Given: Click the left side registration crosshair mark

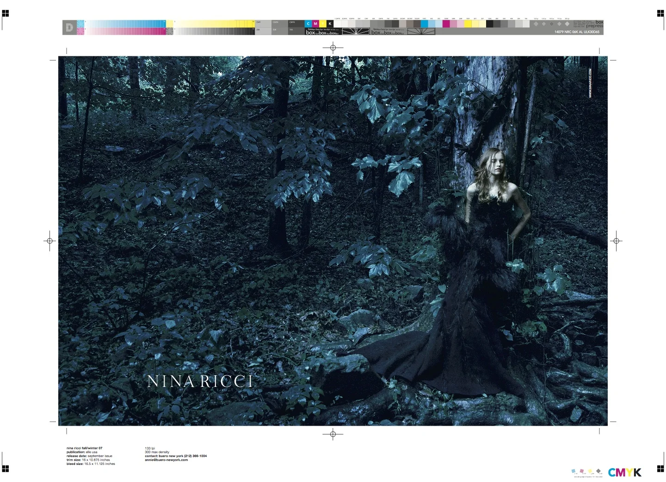Looking at the screenshot, I should [49, 241].
